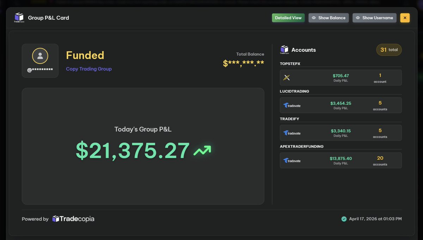Click the Tradecopia icon beside Accounts
Viewport: 423px width, 240px height.
tap(284, 50)
